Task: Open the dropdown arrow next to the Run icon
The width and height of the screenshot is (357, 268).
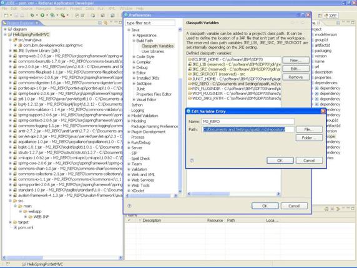Action: (47, 16)
